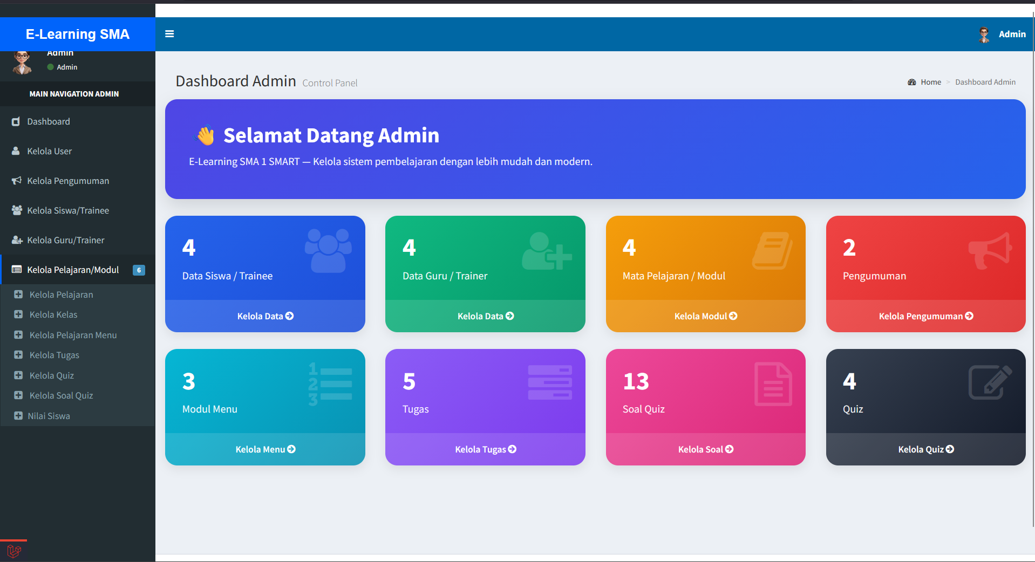Click the Laravel debugbar icon
Image resolution: width=1035 pixels, height=562 pixels.
coord(14,551)
